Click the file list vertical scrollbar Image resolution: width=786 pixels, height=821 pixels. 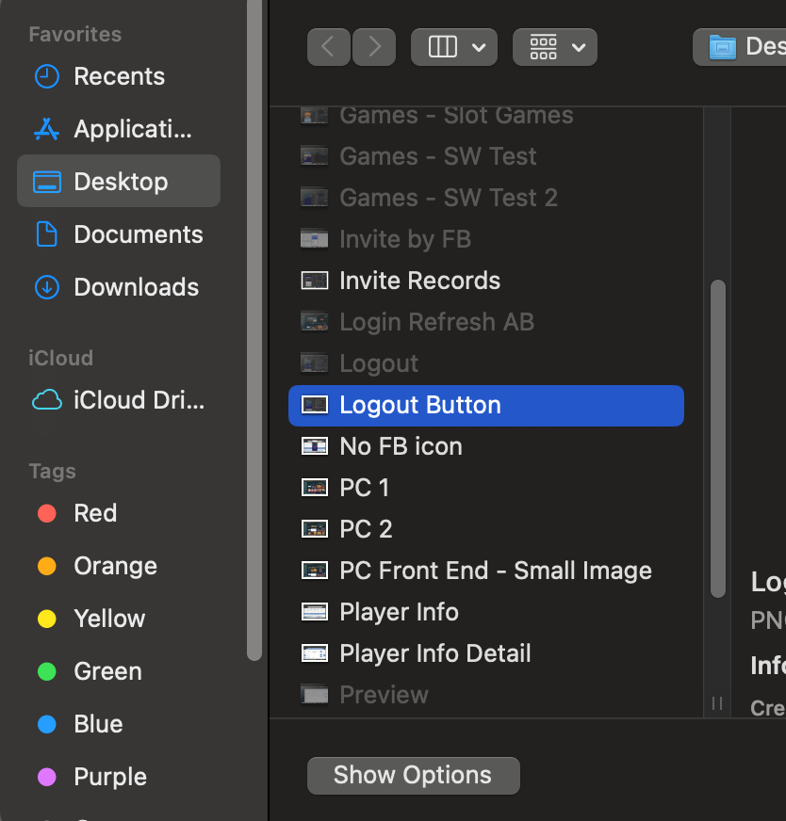tap(717, 438)
